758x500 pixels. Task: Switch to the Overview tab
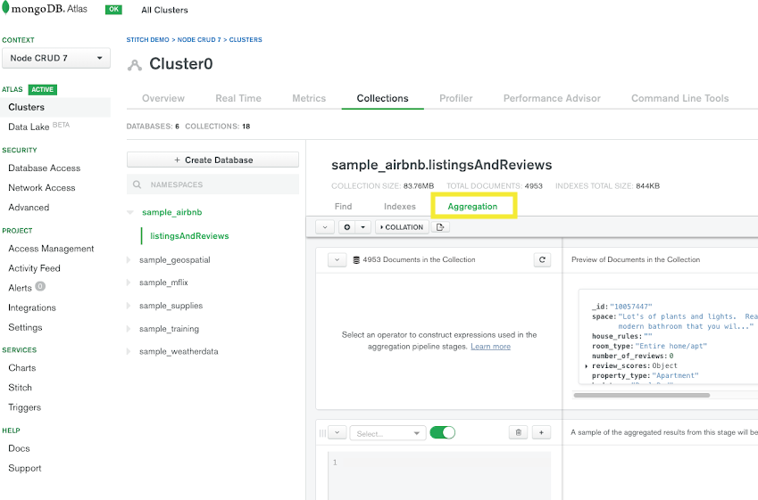163,98
